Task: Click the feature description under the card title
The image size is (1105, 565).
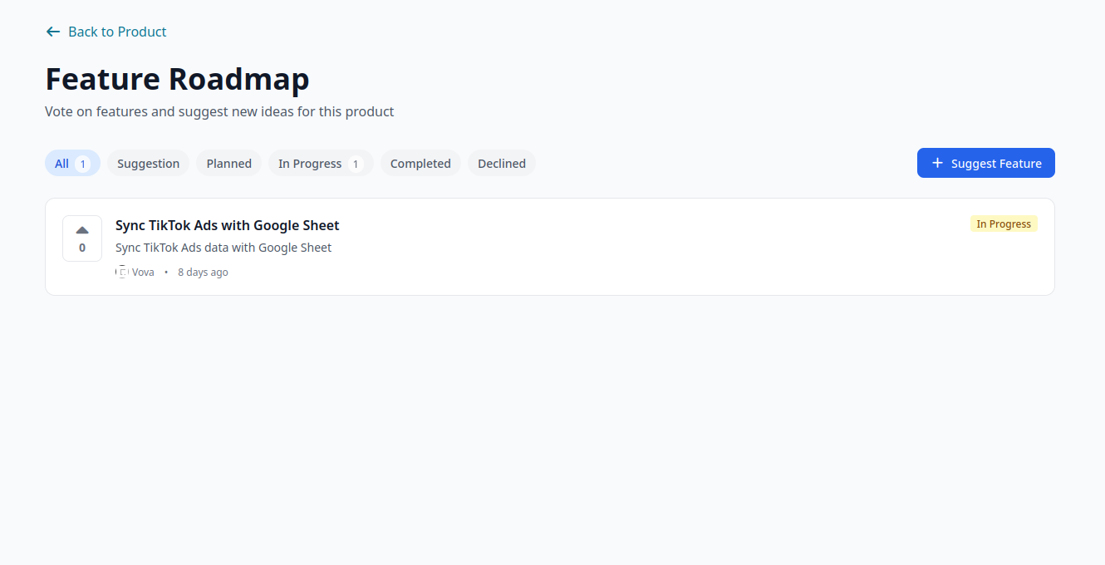Action: (x=223, y=247)
